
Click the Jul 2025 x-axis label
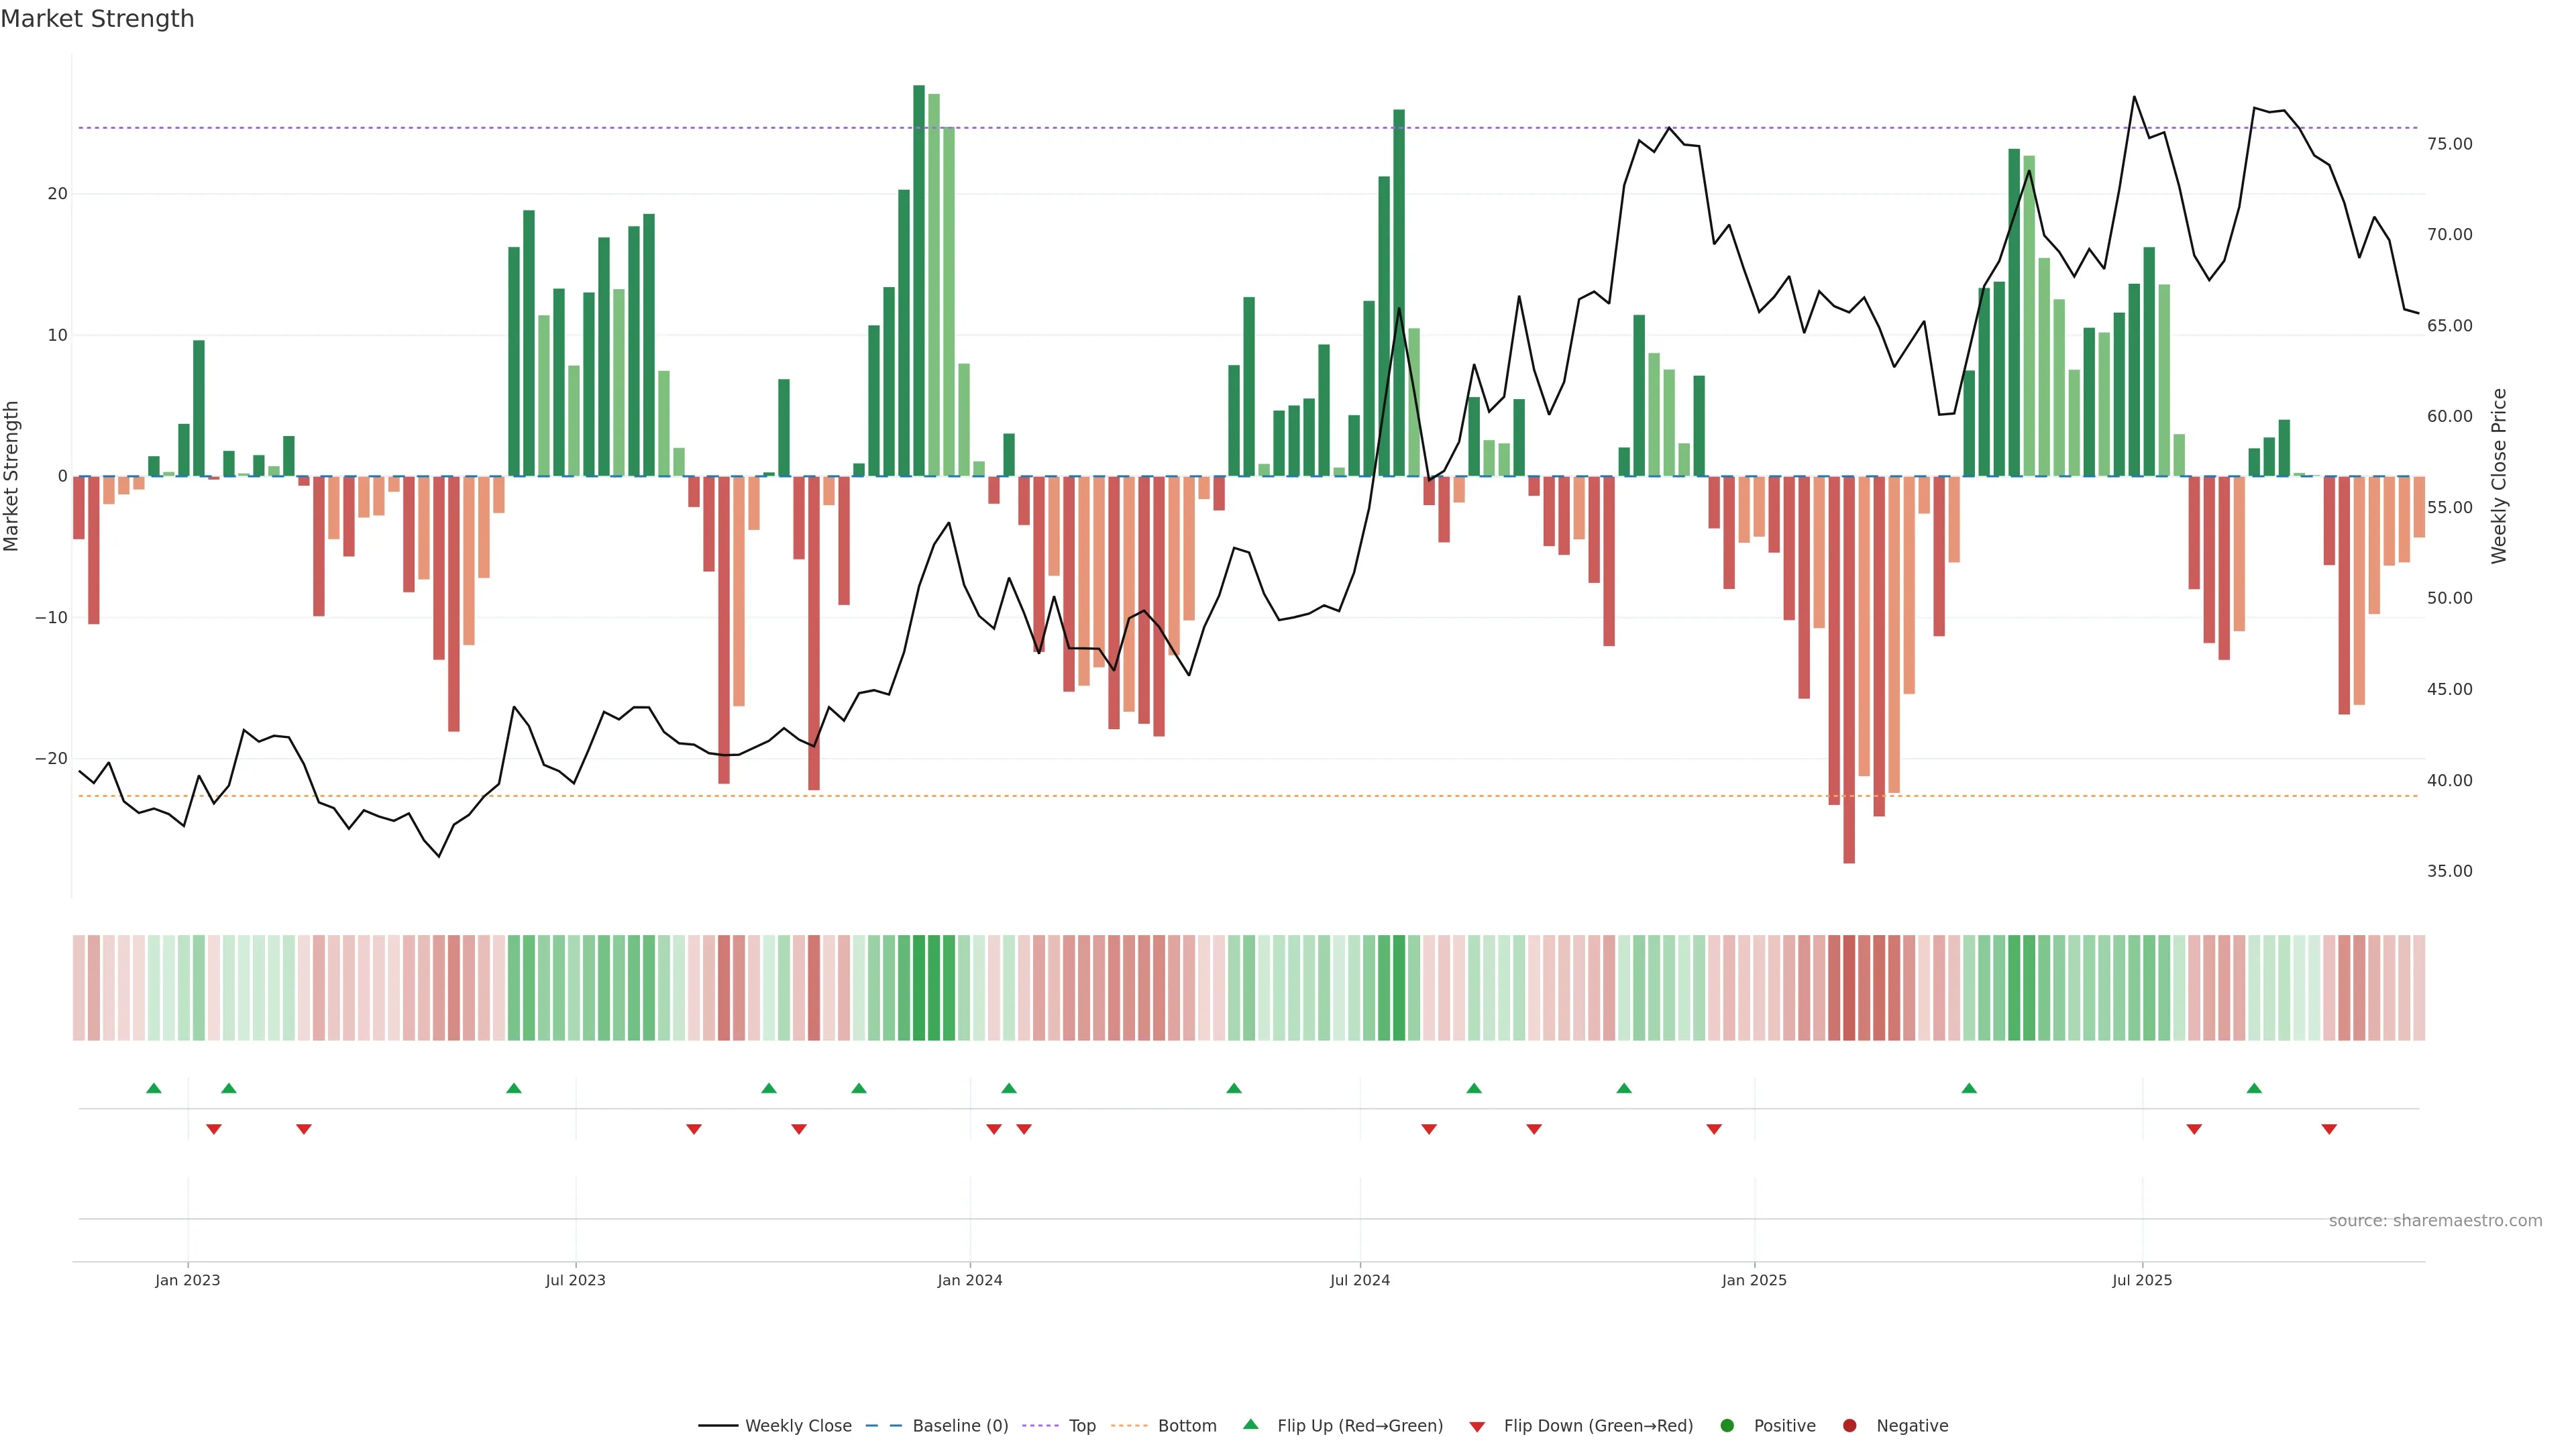(x=2142, y=1280)
